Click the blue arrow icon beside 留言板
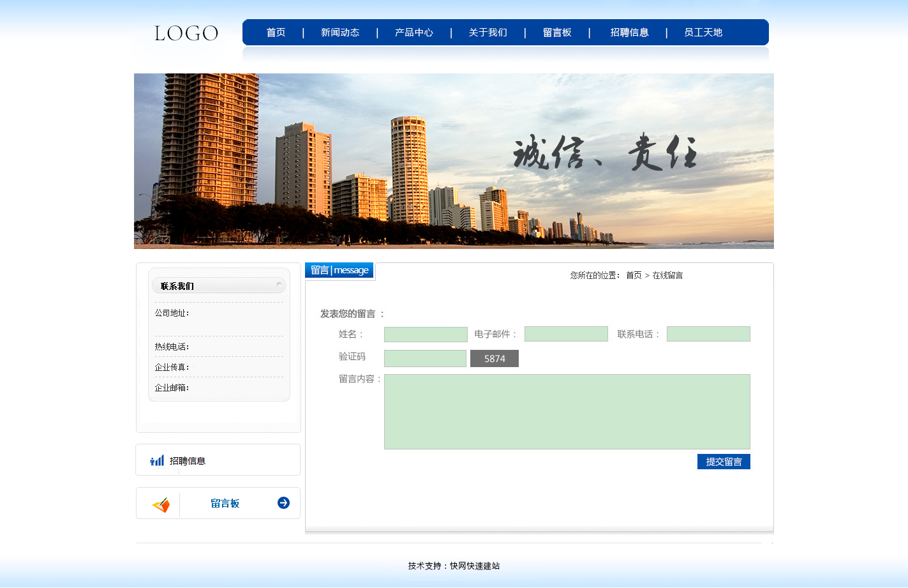Screen dimensions: 908x588 click(283, 503)
